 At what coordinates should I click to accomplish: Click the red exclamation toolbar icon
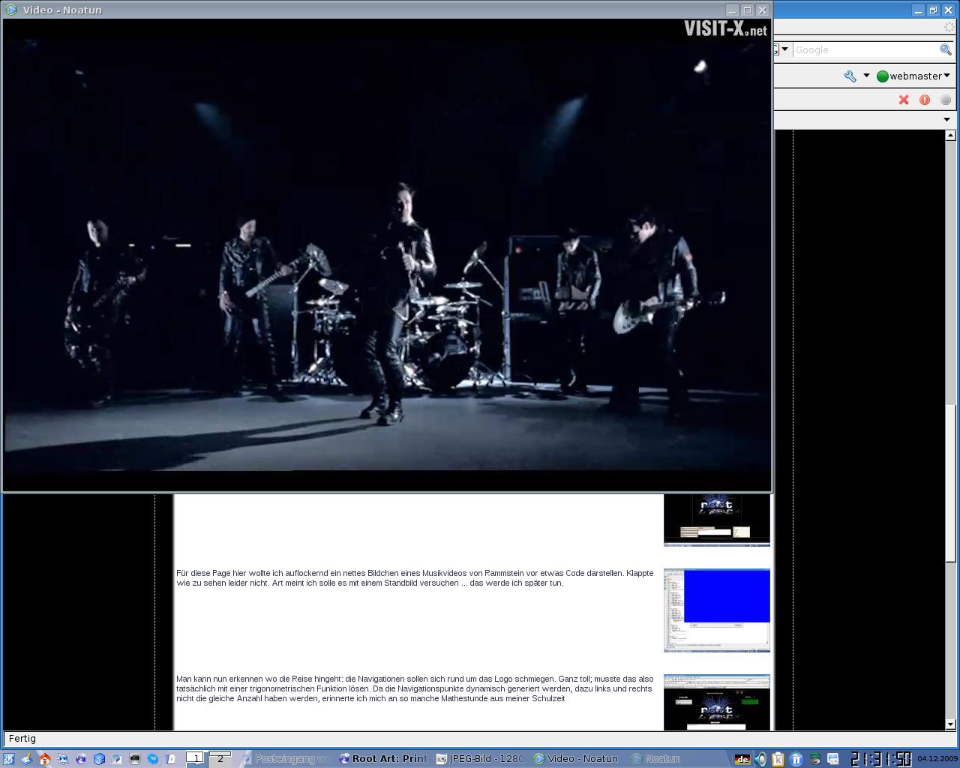925,100
